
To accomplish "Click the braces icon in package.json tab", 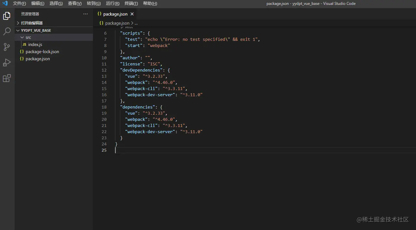I will coord(99,14).
